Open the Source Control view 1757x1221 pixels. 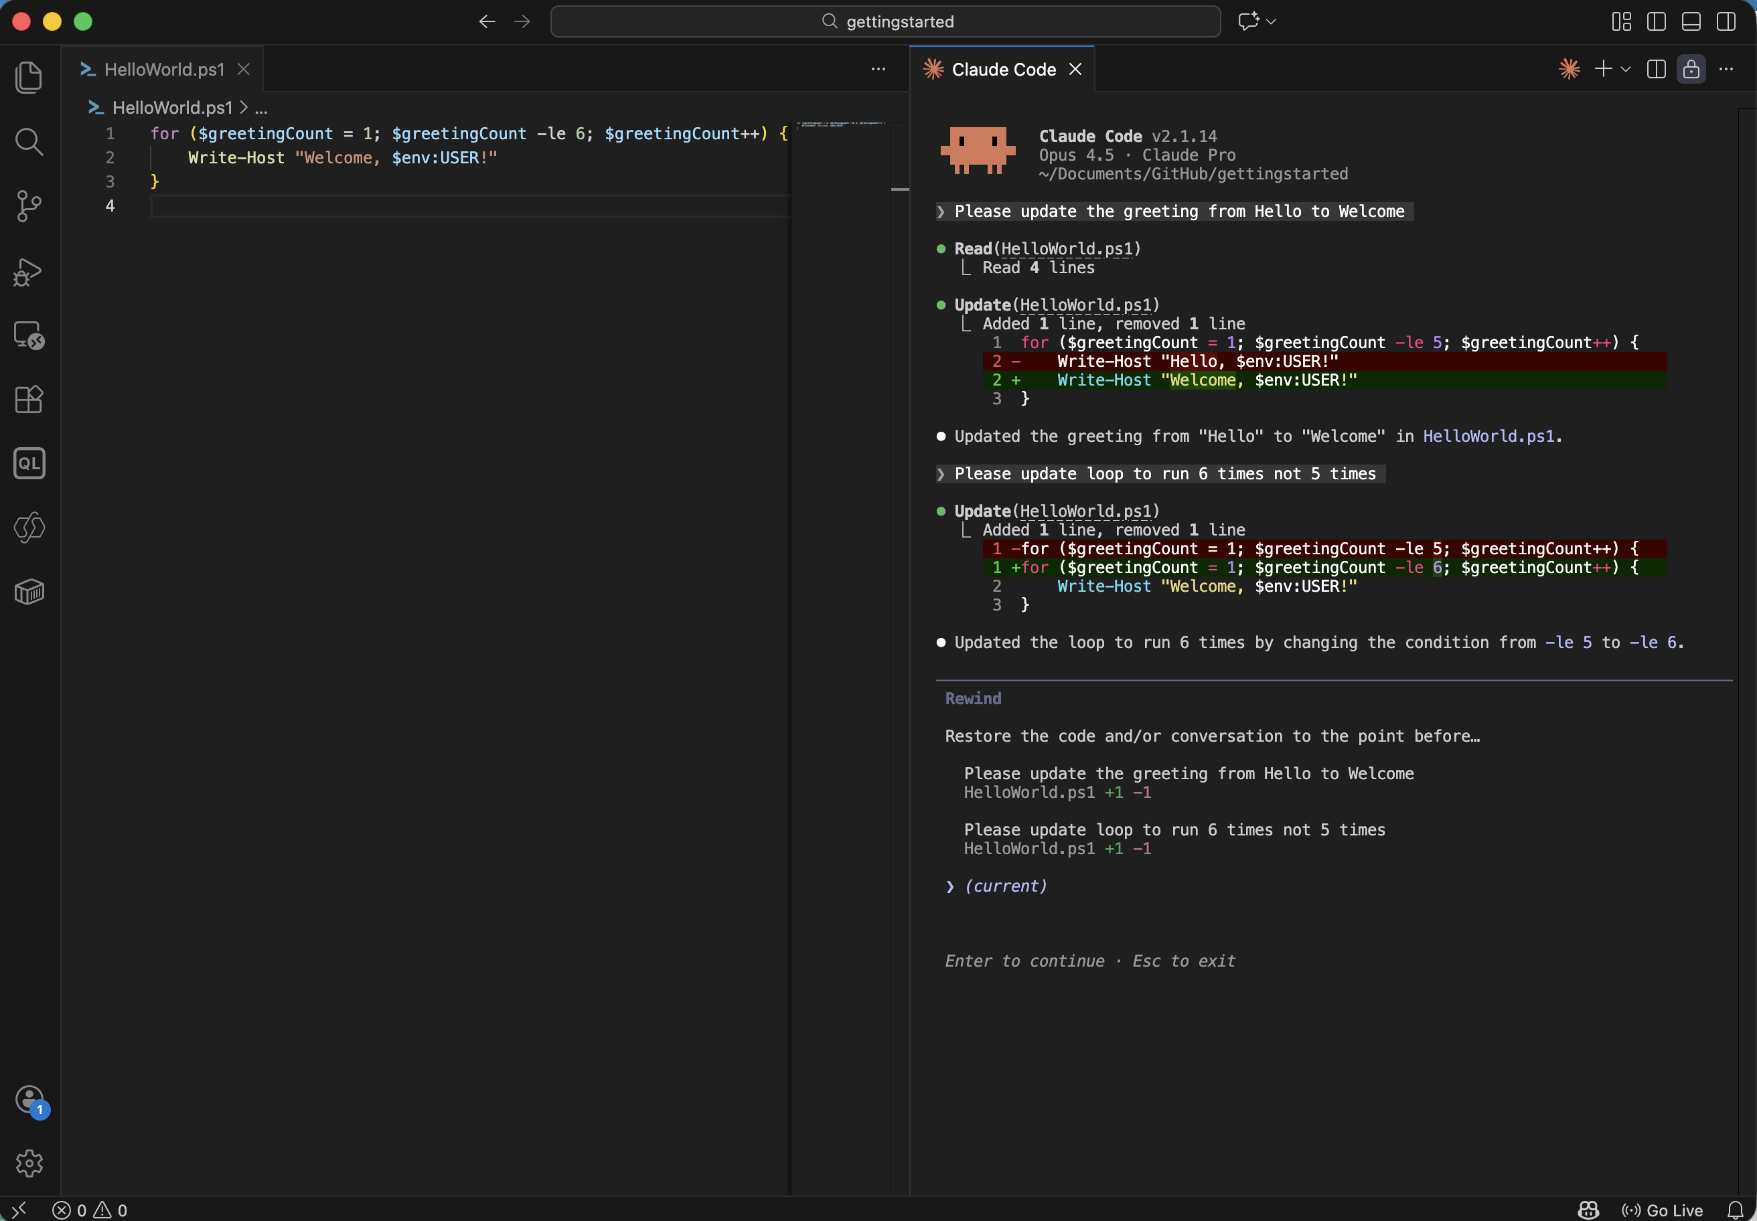point(29,206)
